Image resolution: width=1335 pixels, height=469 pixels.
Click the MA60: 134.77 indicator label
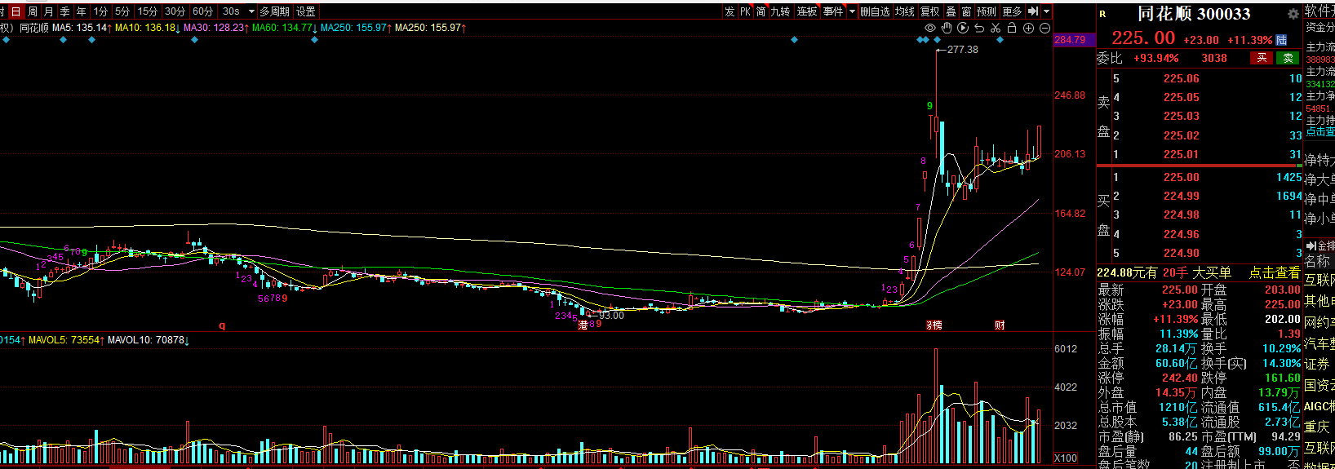(285, 28)
